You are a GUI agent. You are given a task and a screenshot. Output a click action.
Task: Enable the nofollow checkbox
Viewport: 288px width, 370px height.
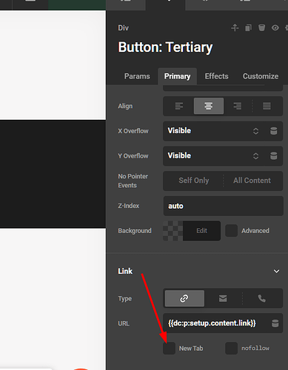click(231, 349)
